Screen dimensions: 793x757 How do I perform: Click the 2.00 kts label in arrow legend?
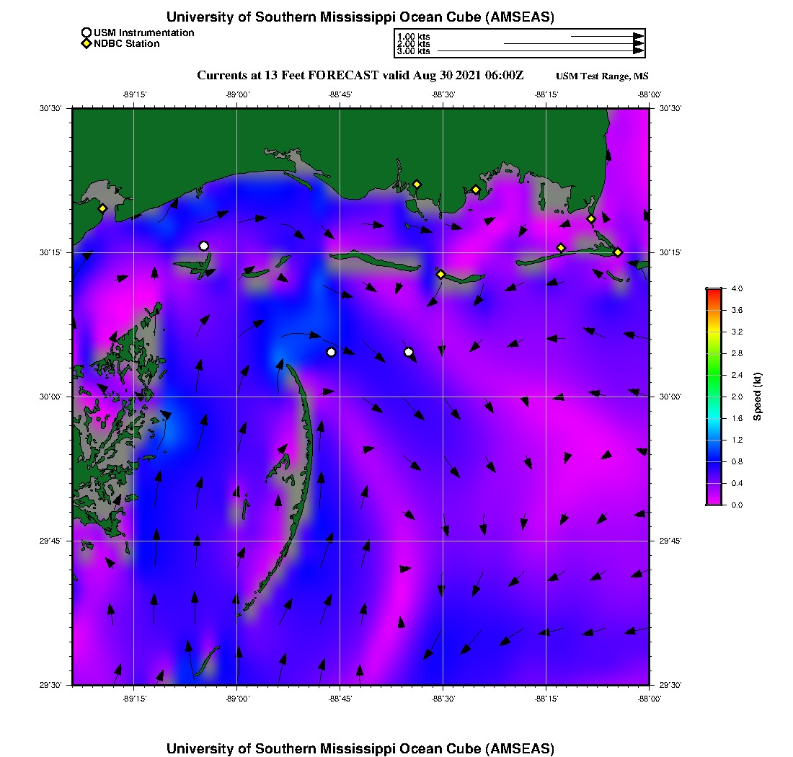[x=413, y=44]
